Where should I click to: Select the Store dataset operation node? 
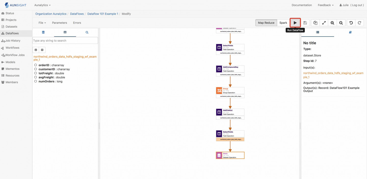[230, 155]
